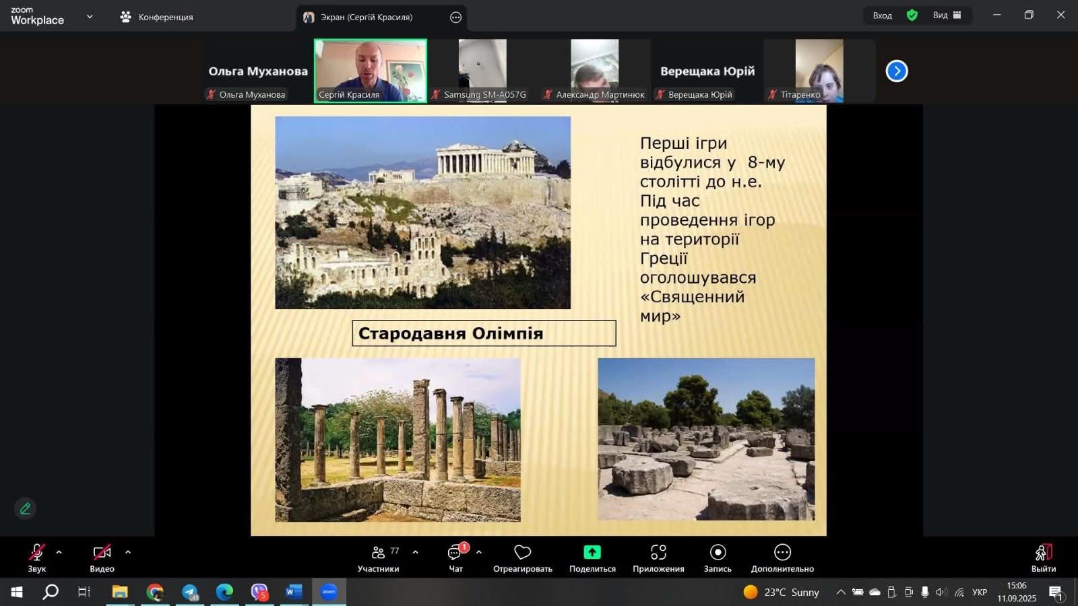Open Microsoft Edge from taskbar
This screenshot has height=606, width=1078.
(x=224, y=592)
